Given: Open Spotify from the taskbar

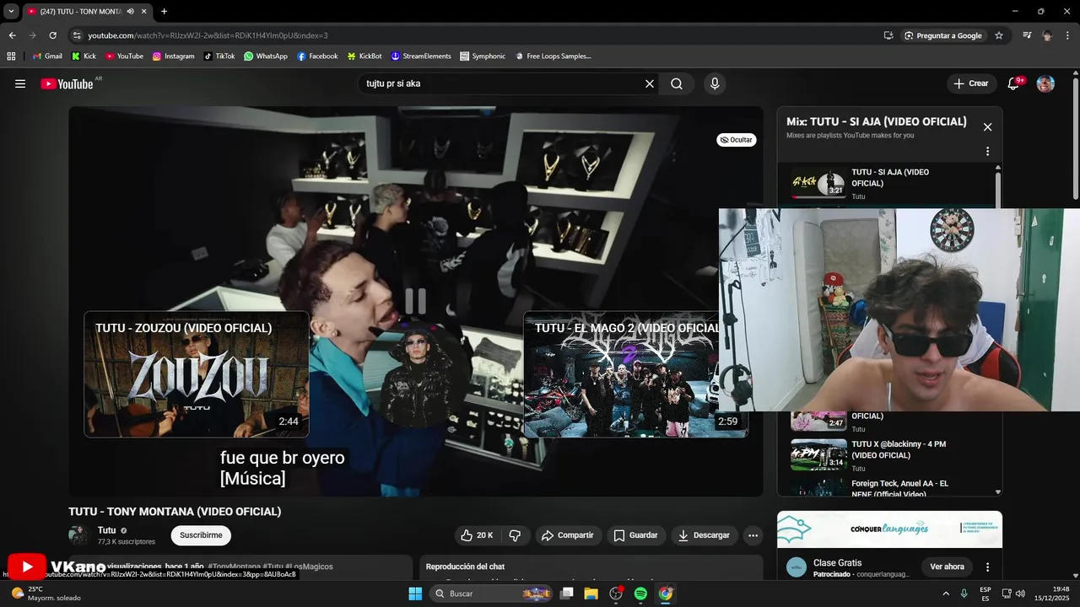Looking at the screenshot, I should (640, 594).
